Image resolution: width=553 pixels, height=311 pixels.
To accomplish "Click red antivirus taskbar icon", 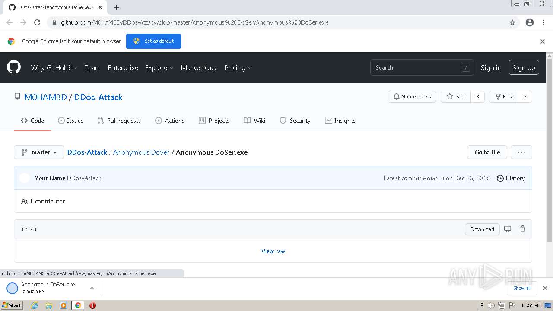I will pyautogui.click(x=92, y=305).
